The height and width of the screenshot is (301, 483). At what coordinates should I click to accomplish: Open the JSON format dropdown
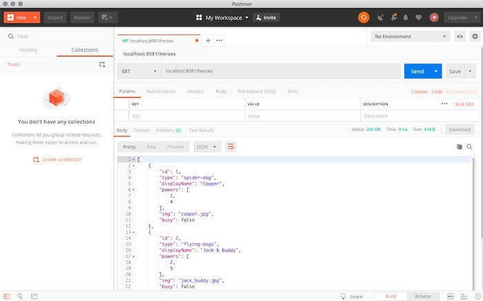pos(207,147)
